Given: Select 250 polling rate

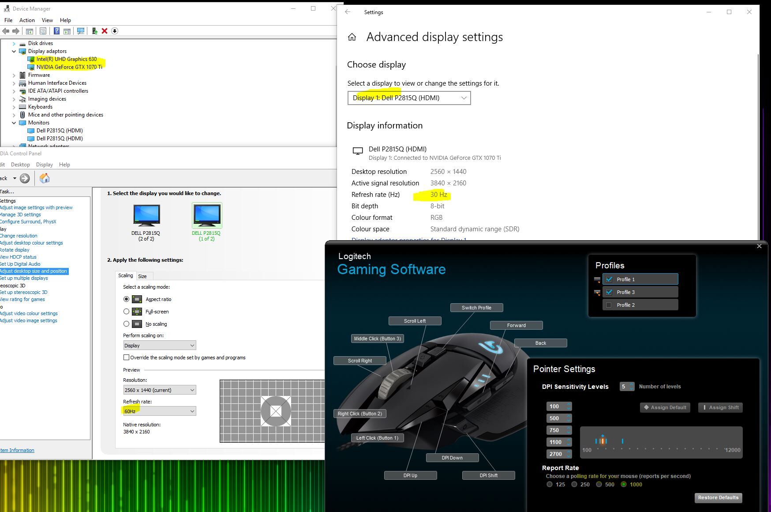Looking at the screenshot, I should tap(574, 484).
